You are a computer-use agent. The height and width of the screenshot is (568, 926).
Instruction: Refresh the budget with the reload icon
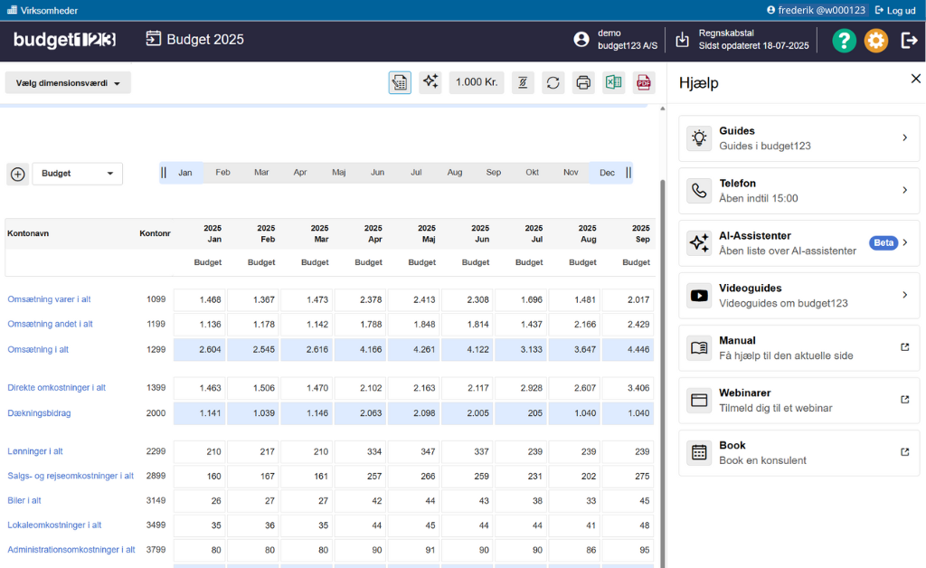coord(553,82)
